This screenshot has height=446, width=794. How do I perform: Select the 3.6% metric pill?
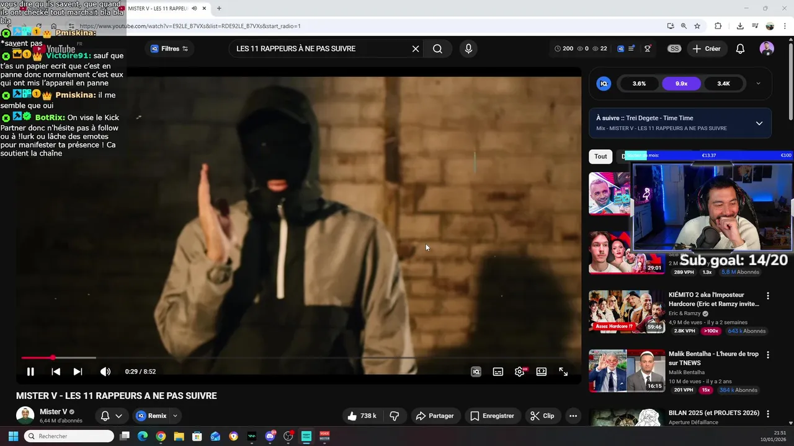(639, 84)
